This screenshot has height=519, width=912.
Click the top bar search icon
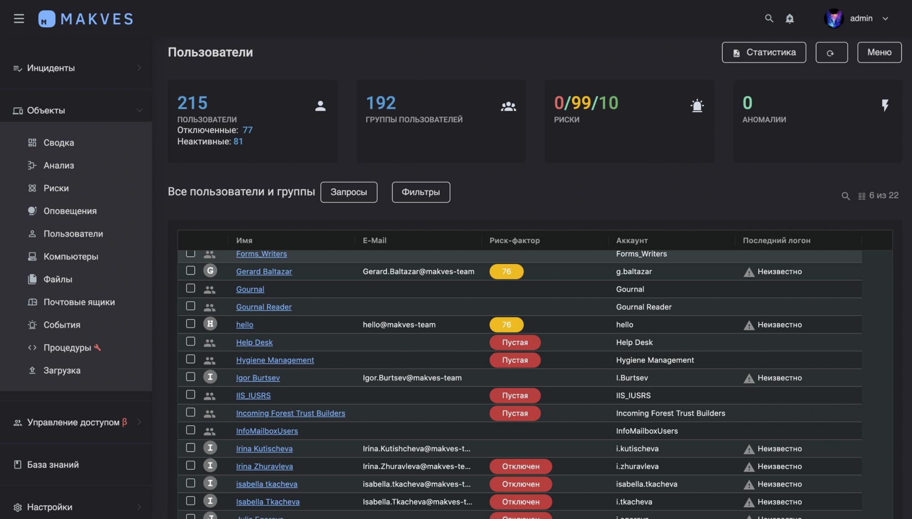769,19
